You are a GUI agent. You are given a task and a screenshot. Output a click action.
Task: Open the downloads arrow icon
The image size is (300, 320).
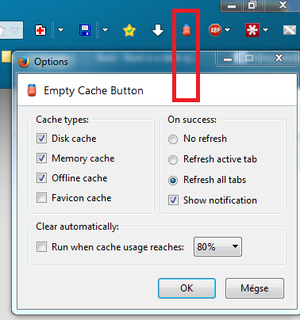click(158, 30)
